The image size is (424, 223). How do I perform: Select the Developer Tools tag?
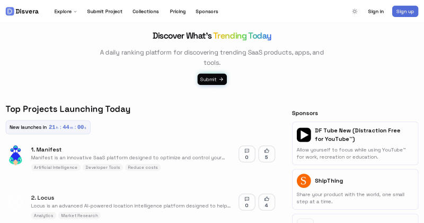point(103,167)
